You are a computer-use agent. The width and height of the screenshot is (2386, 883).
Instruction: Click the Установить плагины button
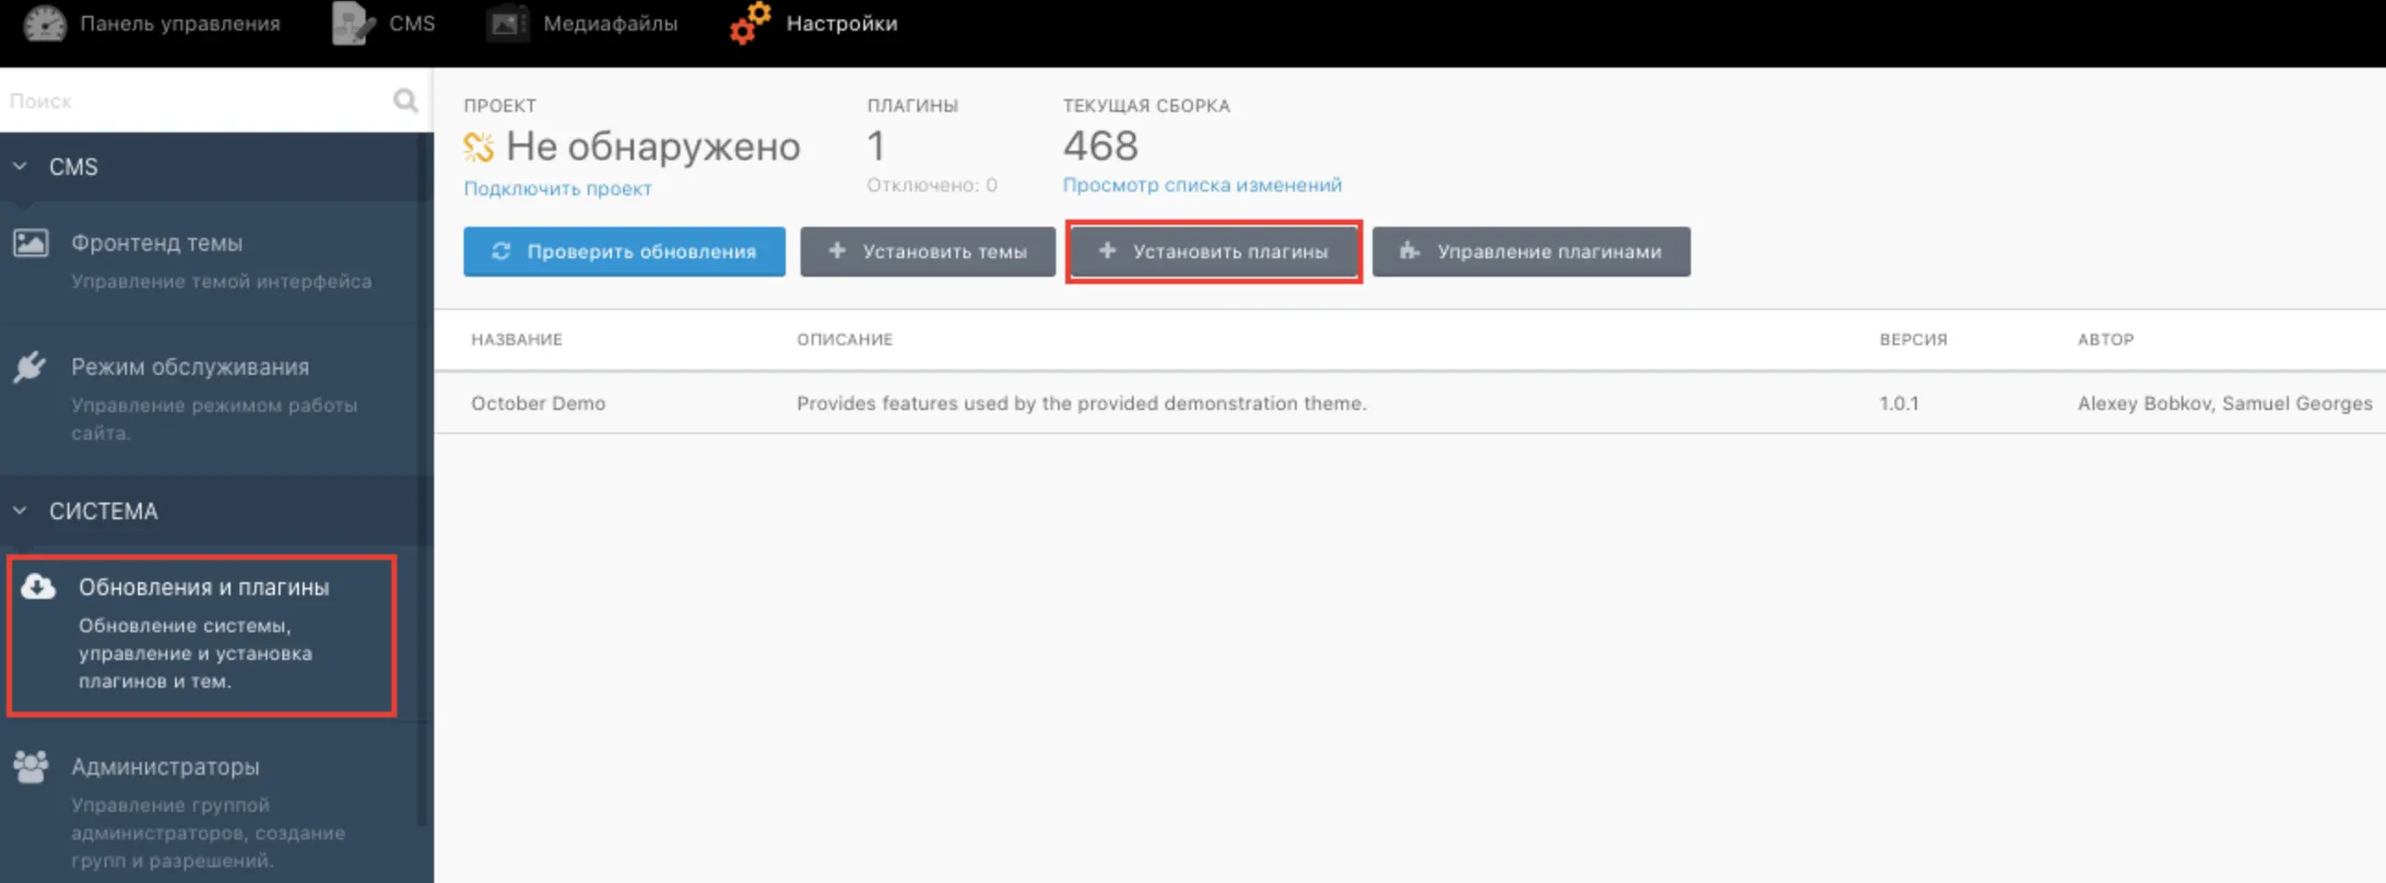1213,251
